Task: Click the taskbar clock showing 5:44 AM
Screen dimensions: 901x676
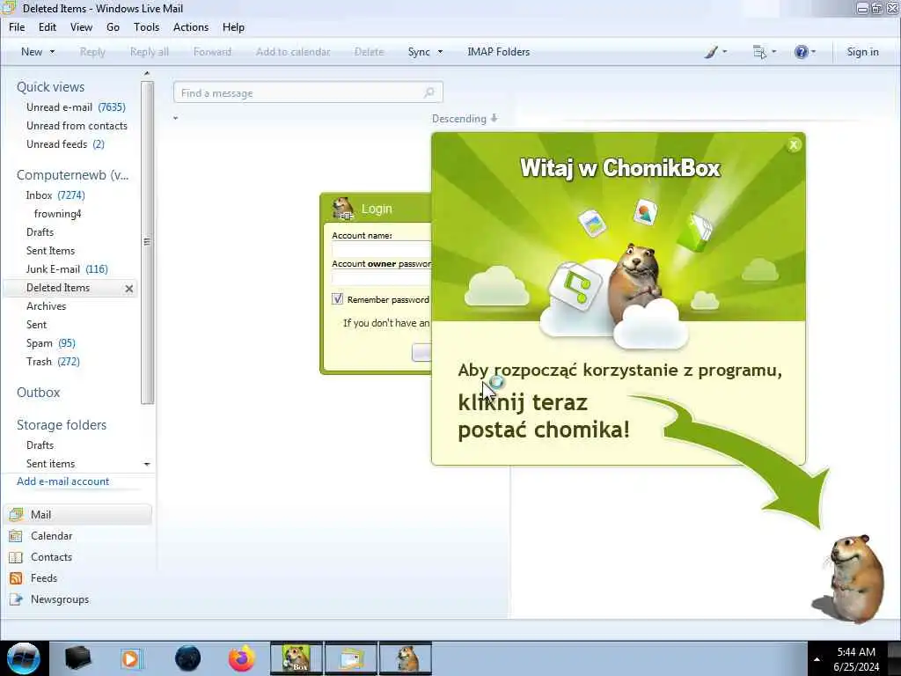Action: [x=856, y=659]
